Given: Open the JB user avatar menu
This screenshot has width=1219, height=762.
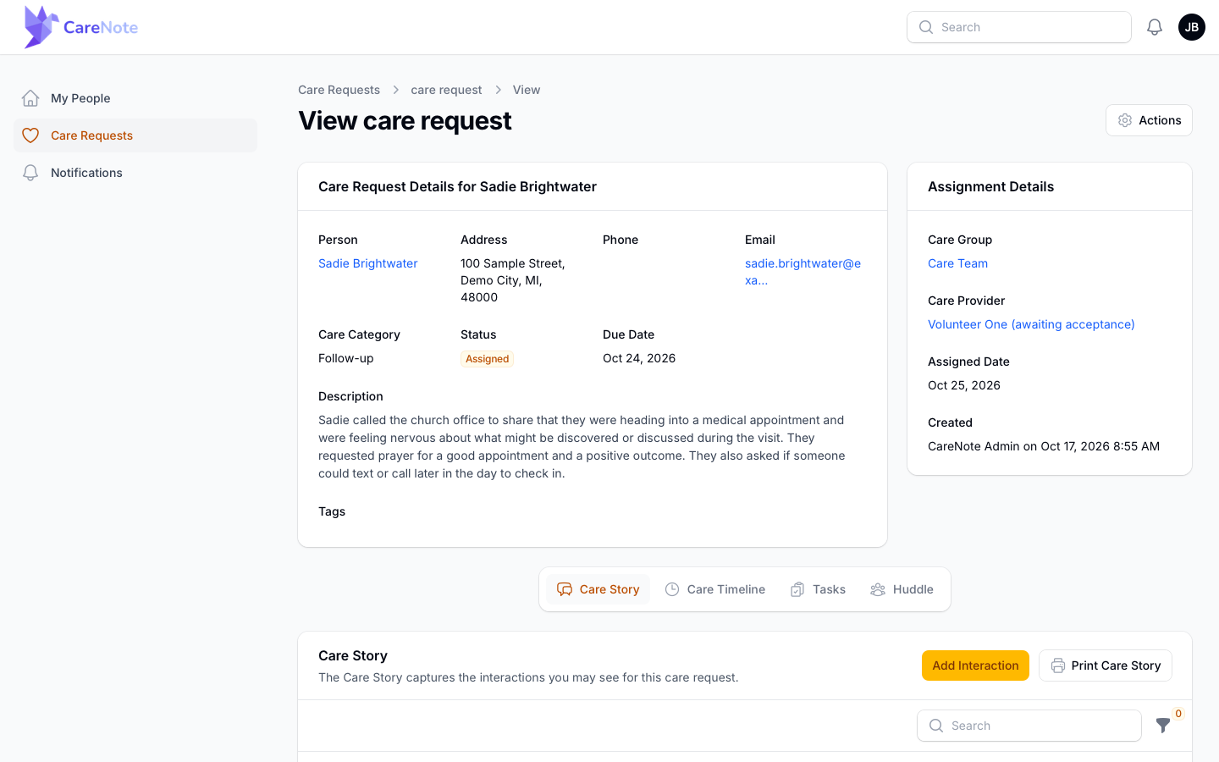Looking at the screenshot, I should 1192,27.
